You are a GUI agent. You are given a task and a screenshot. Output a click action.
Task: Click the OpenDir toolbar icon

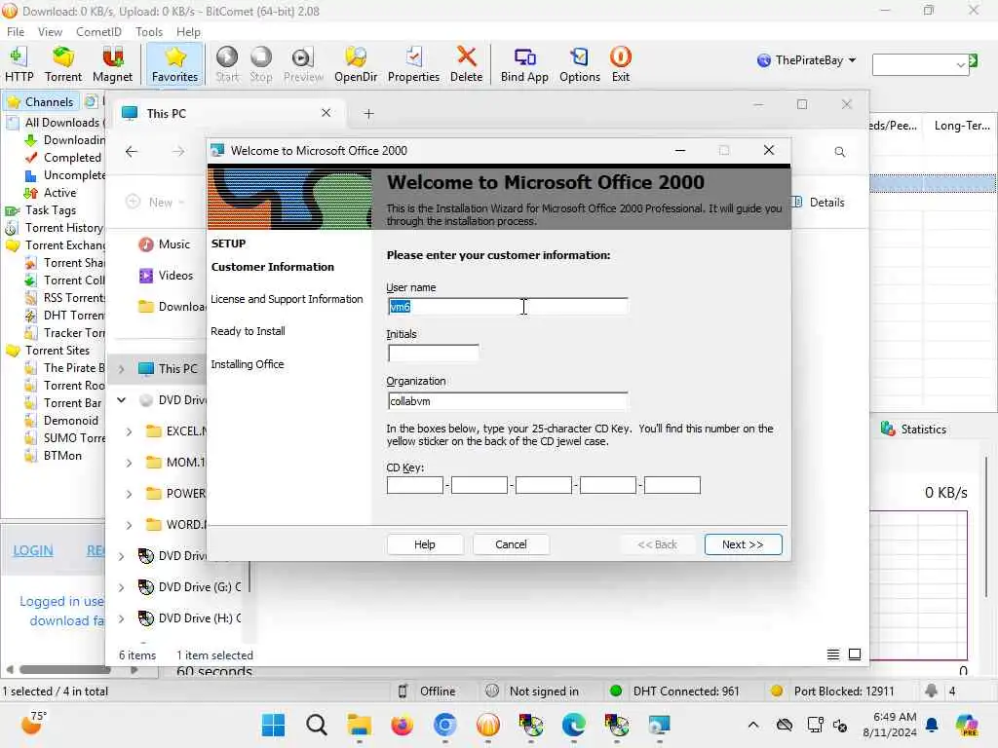point(355,64)
